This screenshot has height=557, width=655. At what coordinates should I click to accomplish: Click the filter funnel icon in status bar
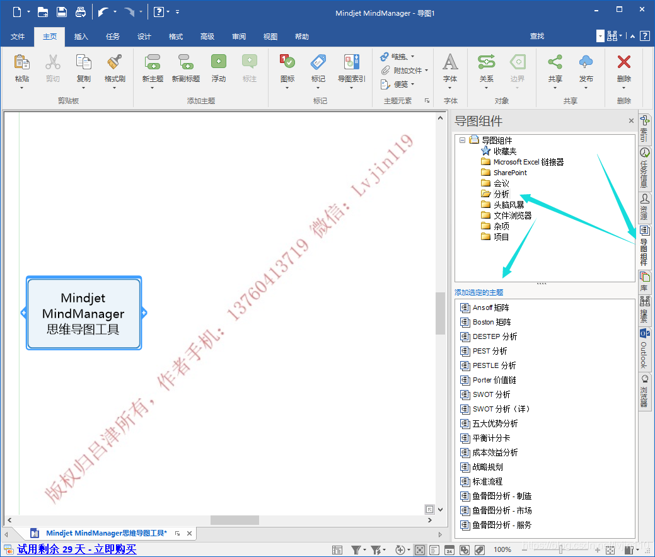click(x=356, y=550)
